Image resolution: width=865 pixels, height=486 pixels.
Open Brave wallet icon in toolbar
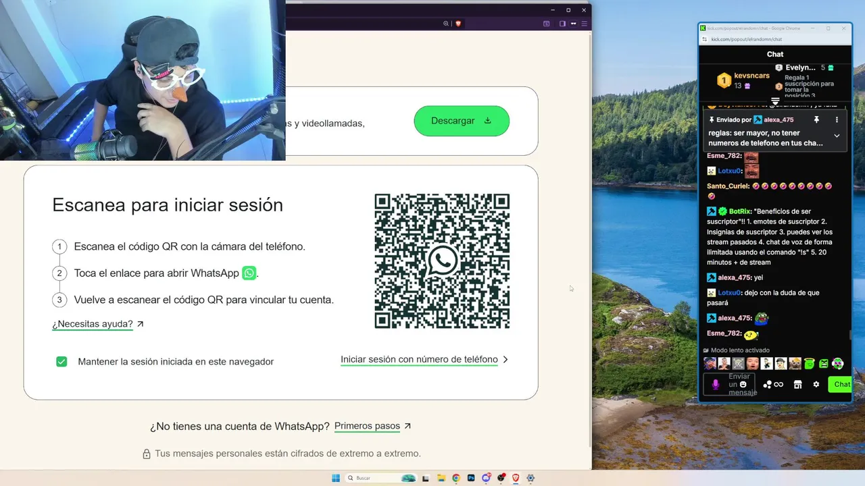click(546, 24)
